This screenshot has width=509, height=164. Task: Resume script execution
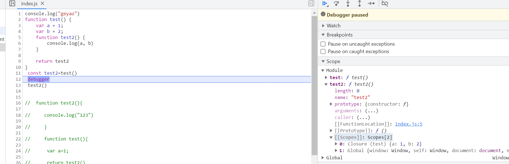click(x=325, y=4)
